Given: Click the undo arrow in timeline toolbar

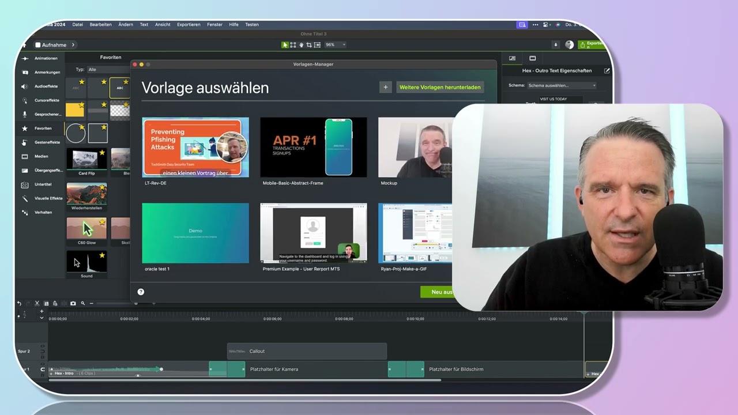Looking at the screenshot, I should (19, 303).
